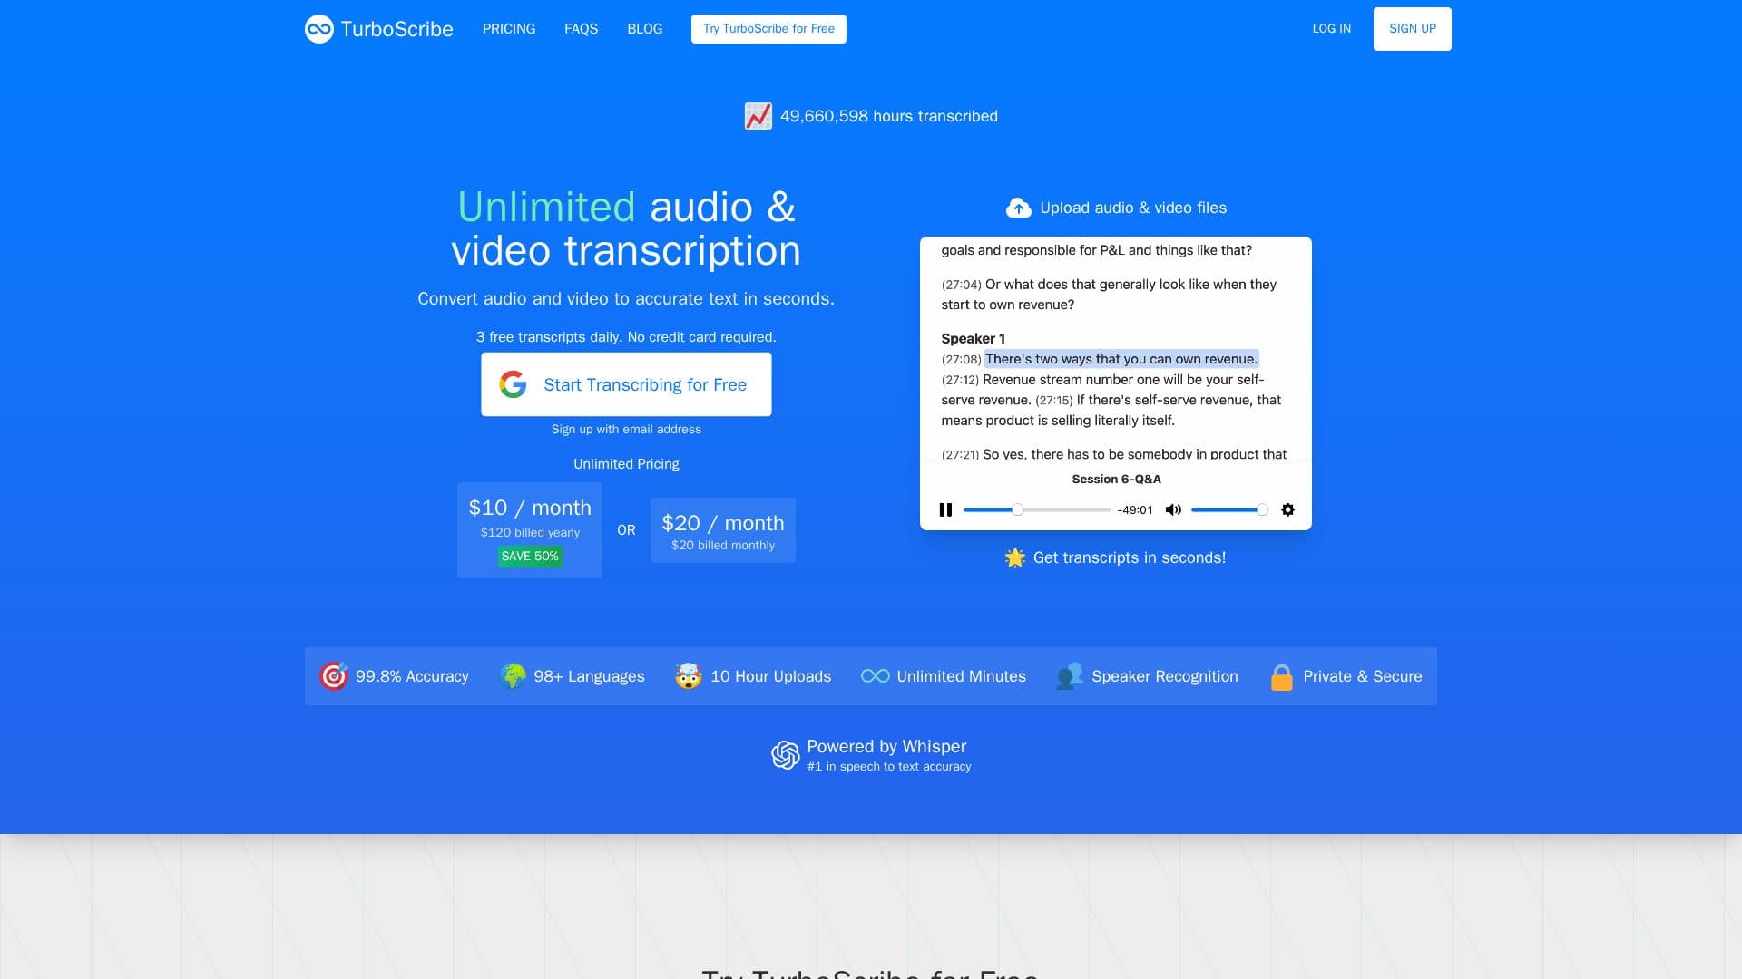Open player settings gear icon
The image size is (1742, 979).
[x=1287, y=510]
